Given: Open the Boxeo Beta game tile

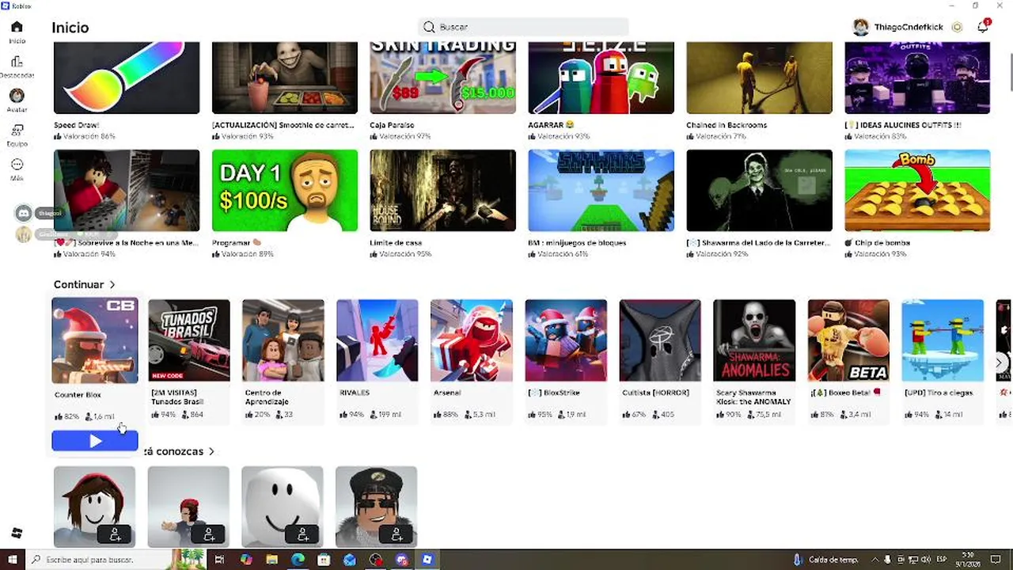Looking at the screenshot, I should [x=848, y=340].
